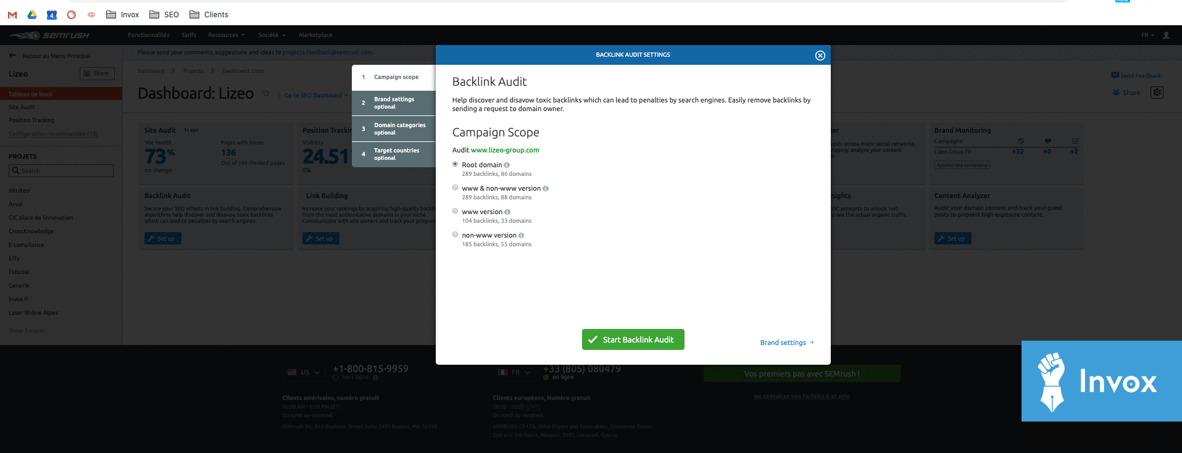Viewport: 1182px width, 453px height.
Task: Open the US phone country dropdown
Action: point(304,372)
